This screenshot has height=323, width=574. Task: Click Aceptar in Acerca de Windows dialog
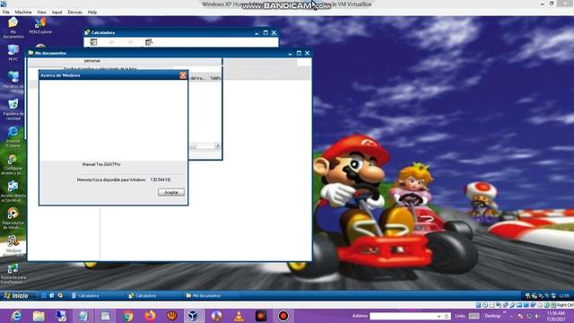[171, 192]
